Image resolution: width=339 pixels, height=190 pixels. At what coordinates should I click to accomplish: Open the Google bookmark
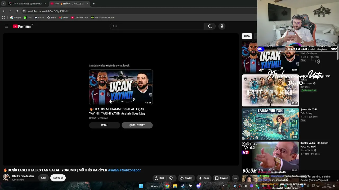[16, 18]
